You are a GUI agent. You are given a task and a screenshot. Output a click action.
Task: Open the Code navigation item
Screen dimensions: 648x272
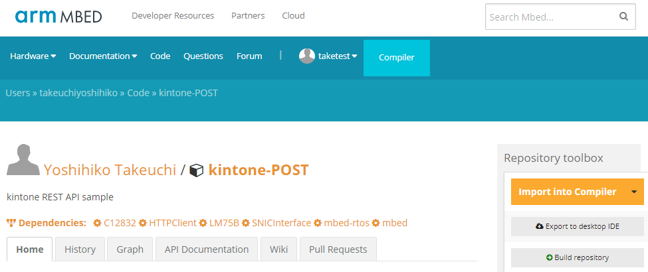pos(160,56)
